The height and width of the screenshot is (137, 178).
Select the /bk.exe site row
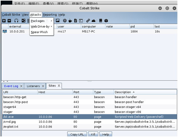point(90,117)
